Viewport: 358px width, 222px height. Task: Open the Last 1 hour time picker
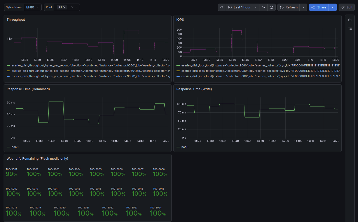click(243, 7)
